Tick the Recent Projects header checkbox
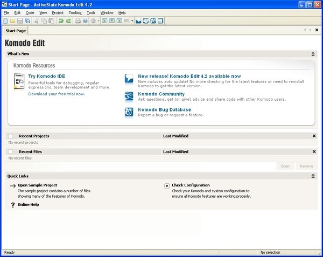323x257 pixels. click(10, 136)
